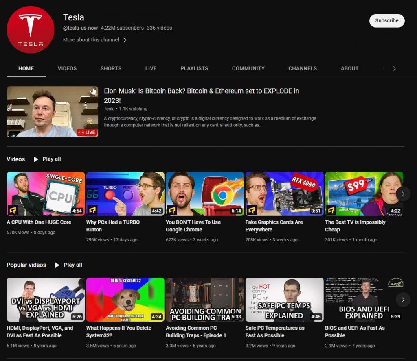Go to the SHORTS tab
The width and height of the screenshot is (417, 361).
(x=111, y=68)
